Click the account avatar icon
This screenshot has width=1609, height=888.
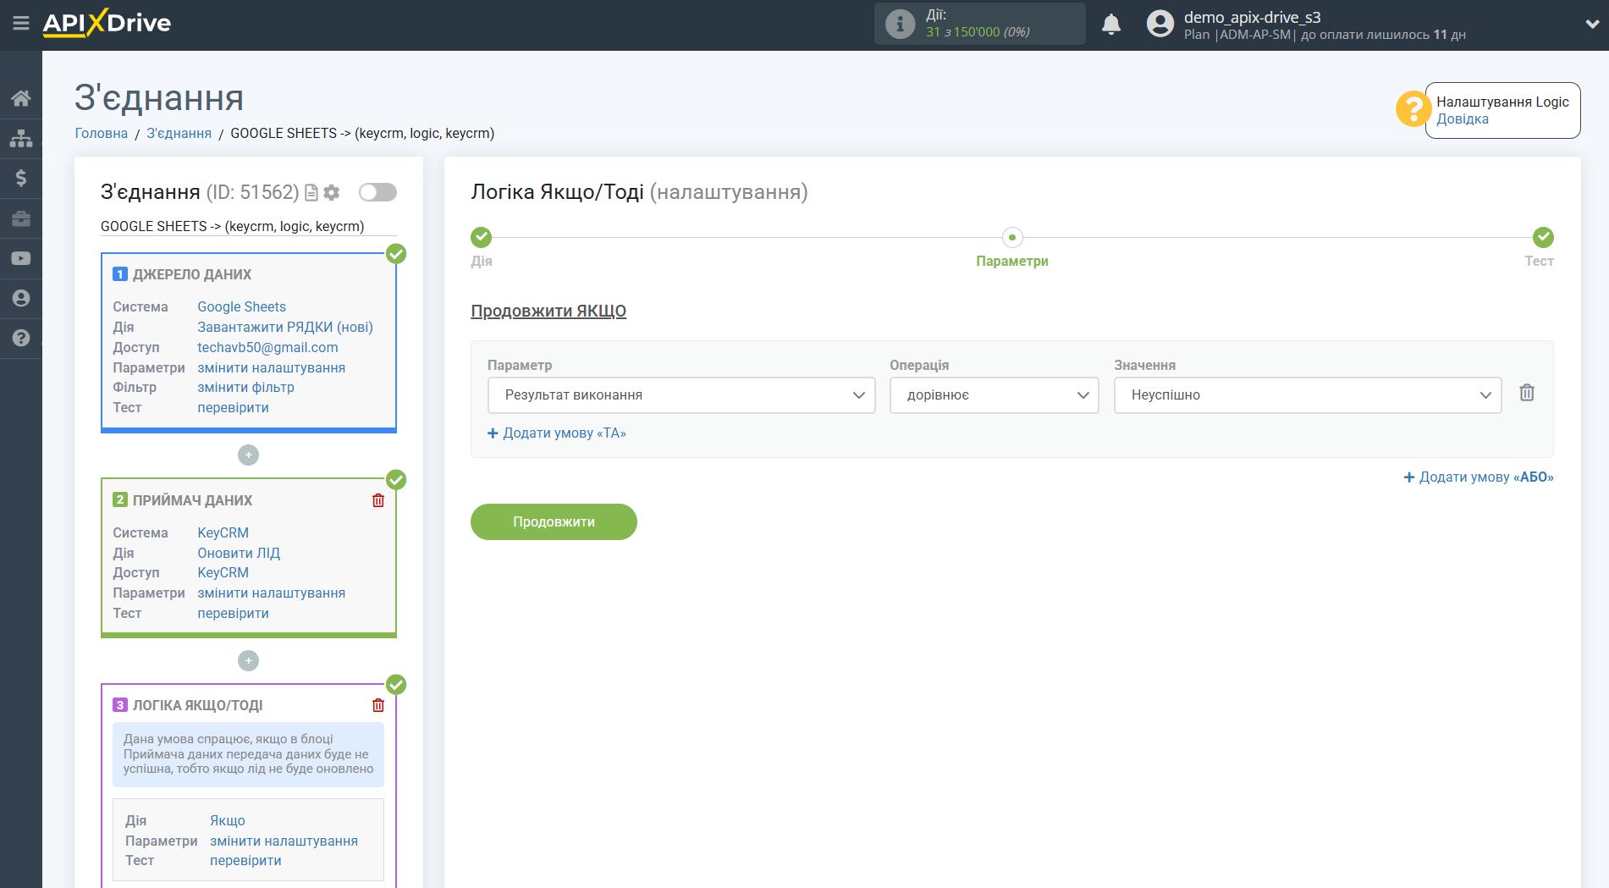[1160, 24]
